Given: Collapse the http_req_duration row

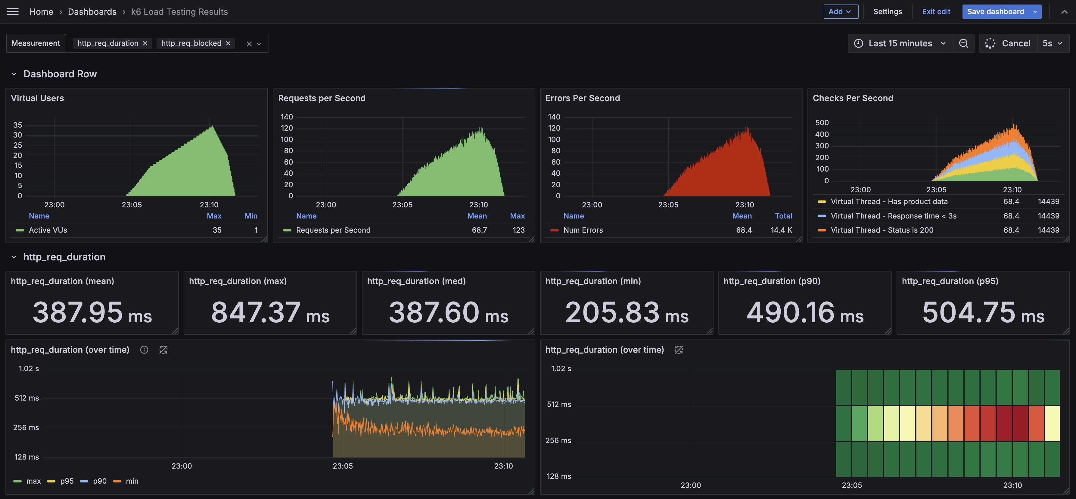Looking at the screenshot, I should (14, 257).
